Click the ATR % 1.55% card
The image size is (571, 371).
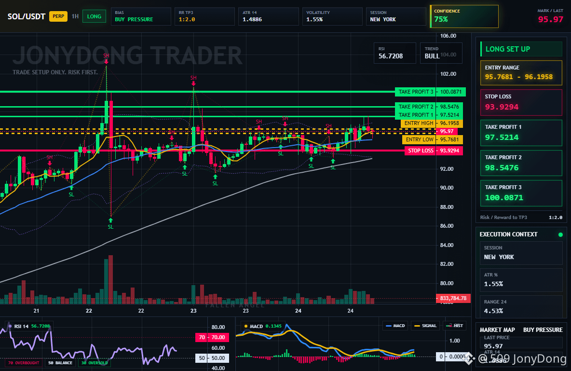521,280
